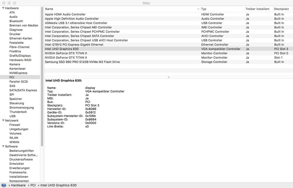Select the Apple HDMI Audio Controller row
The height and width of the screenshot is (188, 293).
click(x=65, y=14)
